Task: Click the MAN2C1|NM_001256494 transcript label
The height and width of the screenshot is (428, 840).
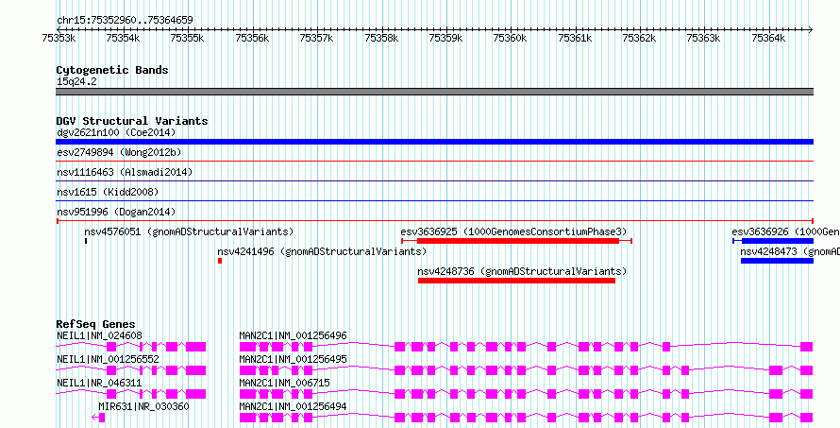Action: 293,406
